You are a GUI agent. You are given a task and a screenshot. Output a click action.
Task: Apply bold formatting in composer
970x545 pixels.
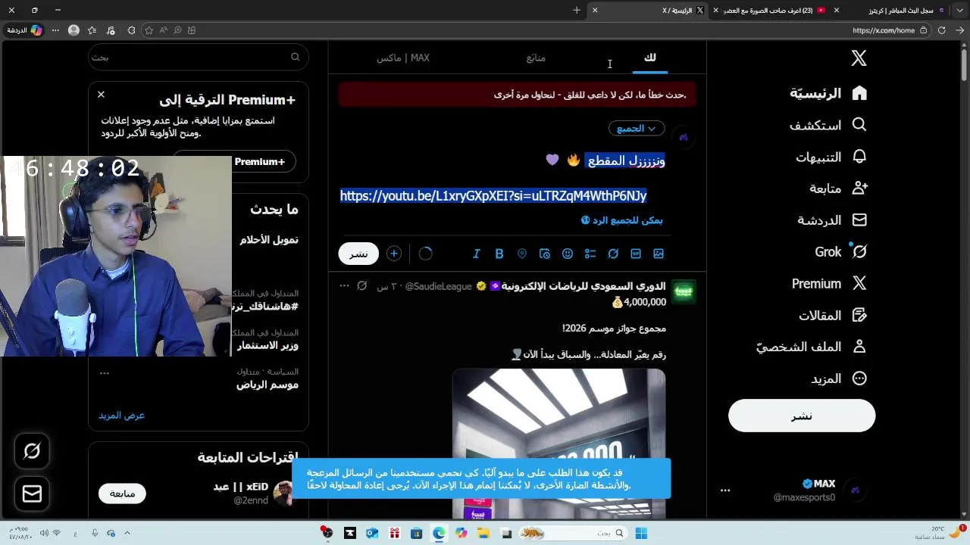[499, 254]
